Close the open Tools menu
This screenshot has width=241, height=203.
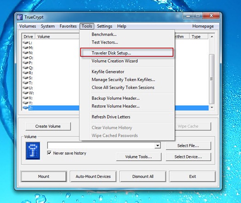tap(87, 26)
